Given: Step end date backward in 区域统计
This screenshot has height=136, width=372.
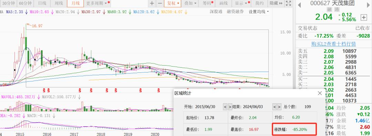Looking at the screenshot, I should (275, 107).
